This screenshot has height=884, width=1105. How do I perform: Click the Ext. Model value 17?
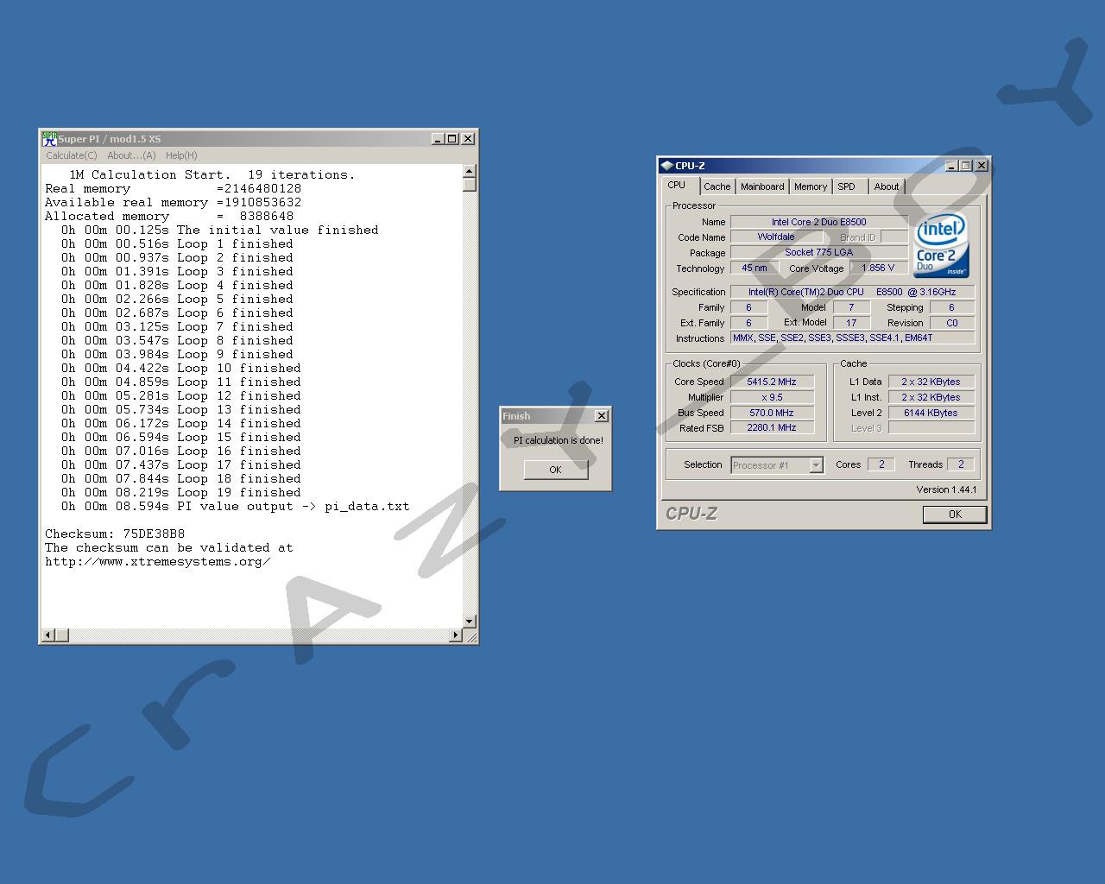point(850,323)
